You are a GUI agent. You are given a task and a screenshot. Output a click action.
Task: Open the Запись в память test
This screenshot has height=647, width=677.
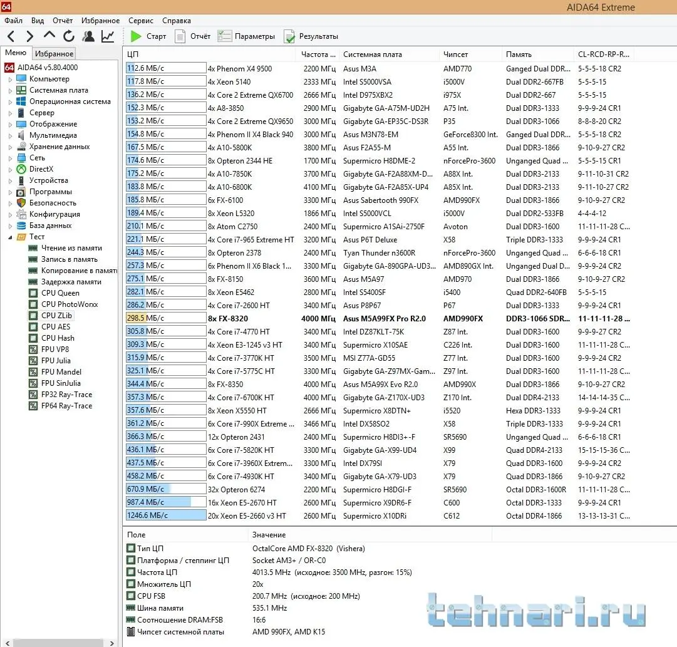69,259
